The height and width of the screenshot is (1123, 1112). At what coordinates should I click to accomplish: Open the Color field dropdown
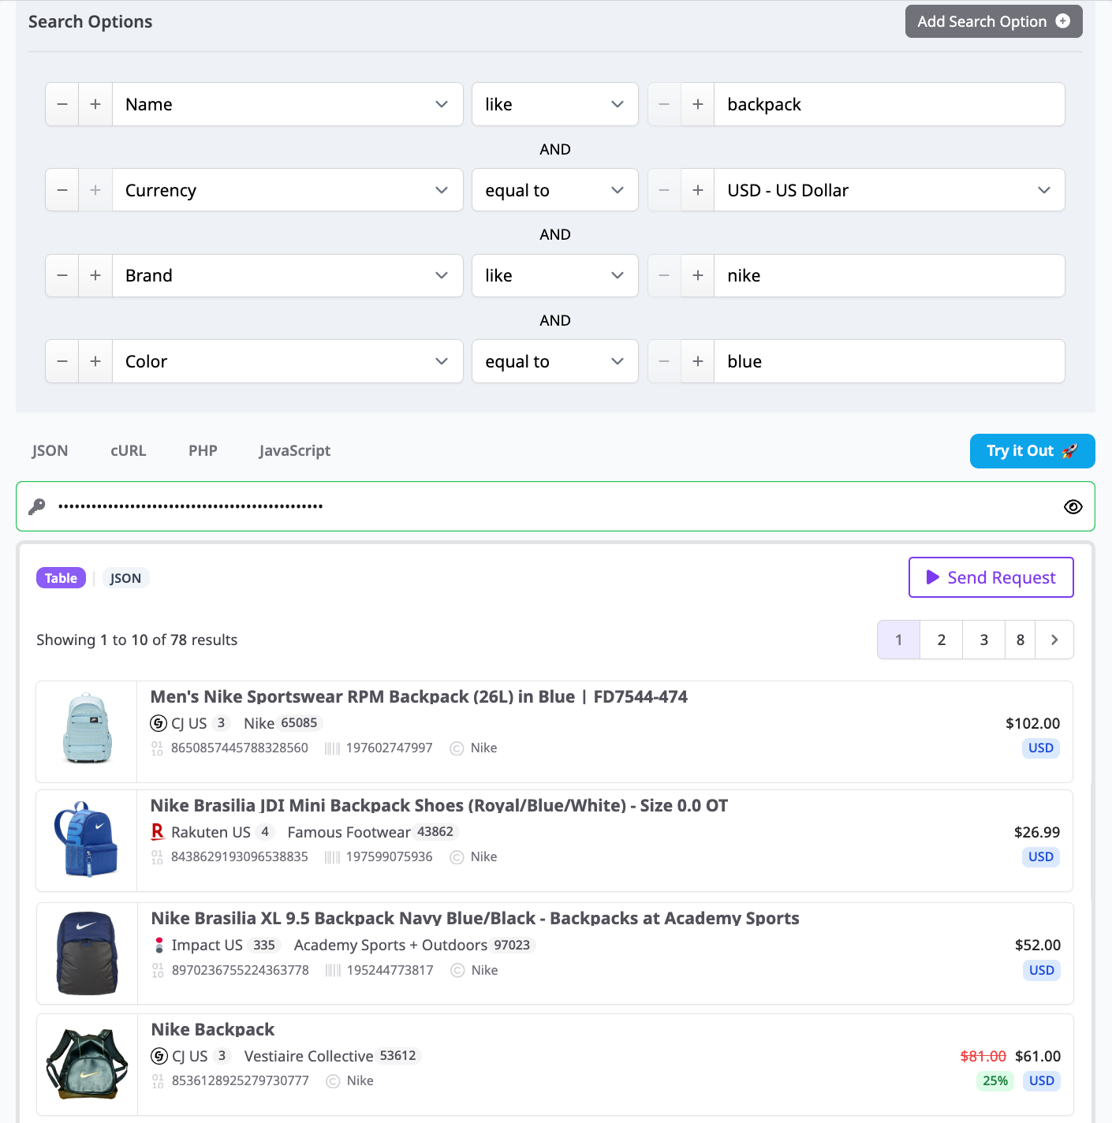(x=288, y=361)
